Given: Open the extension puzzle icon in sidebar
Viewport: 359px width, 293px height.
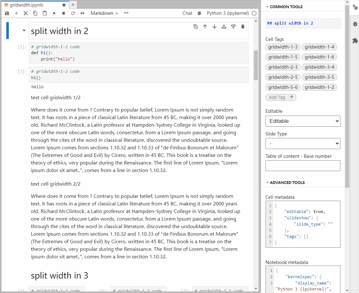Looking at the screenshot, I should coord(355,41).
